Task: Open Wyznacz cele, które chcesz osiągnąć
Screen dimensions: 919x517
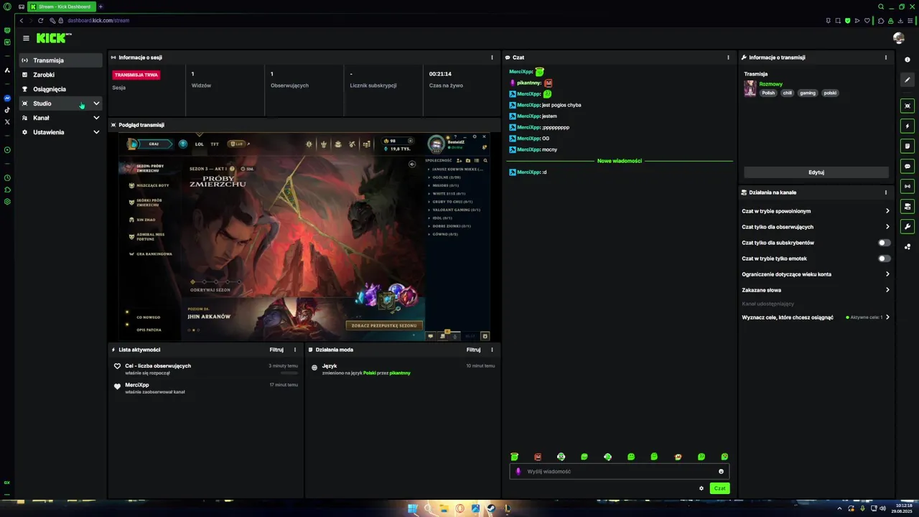Action: point(816,317)
